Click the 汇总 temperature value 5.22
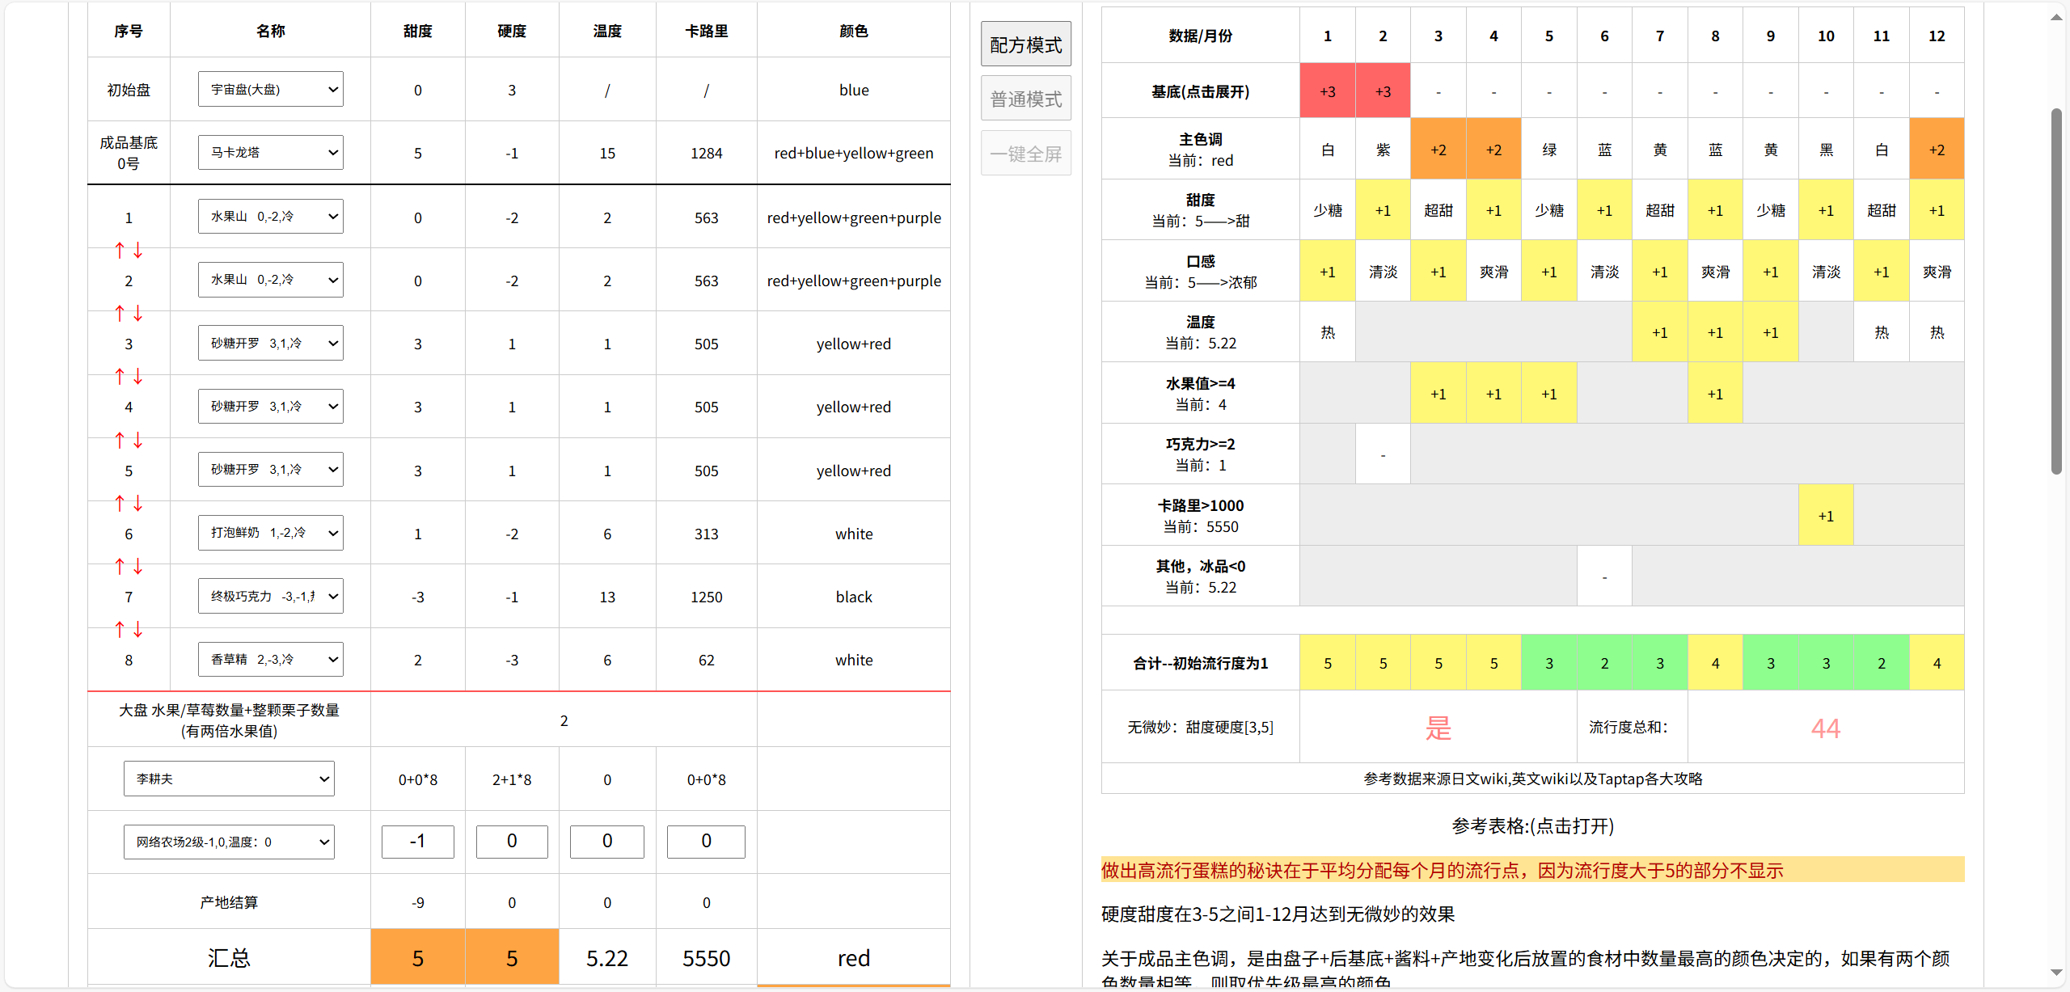 click(x=607, y=958)
